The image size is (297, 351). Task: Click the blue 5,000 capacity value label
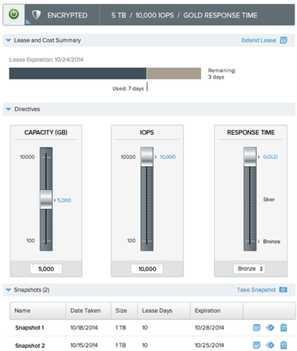tap(64, 200)
